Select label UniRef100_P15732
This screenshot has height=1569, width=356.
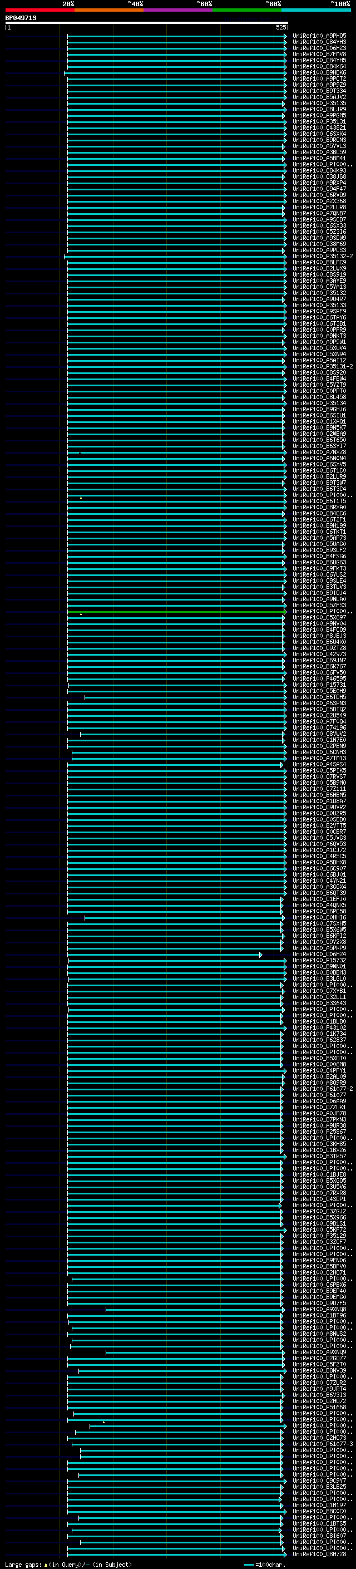coord(319,961)
